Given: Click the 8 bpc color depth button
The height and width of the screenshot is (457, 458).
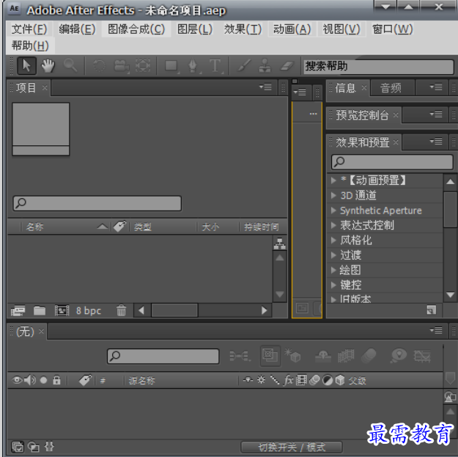Looking at the screenshot, I should (89, 310).
